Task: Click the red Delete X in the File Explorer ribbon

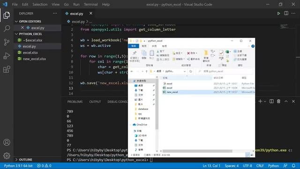Action: (188, 53)
